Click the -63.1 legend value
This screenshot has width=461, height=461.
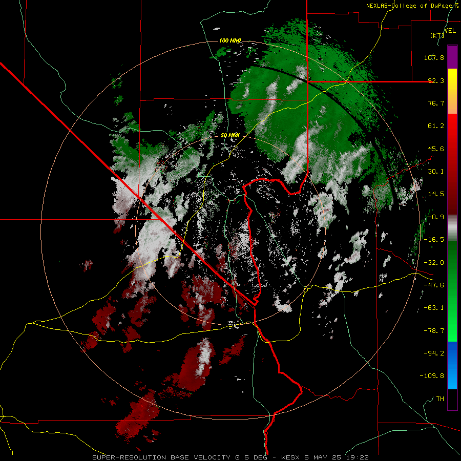coord(434,308)
